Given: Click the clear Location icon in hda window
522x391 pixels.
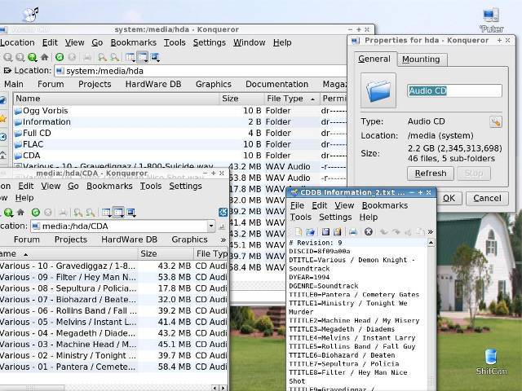Looking at the screenshot, I should 7,71.
